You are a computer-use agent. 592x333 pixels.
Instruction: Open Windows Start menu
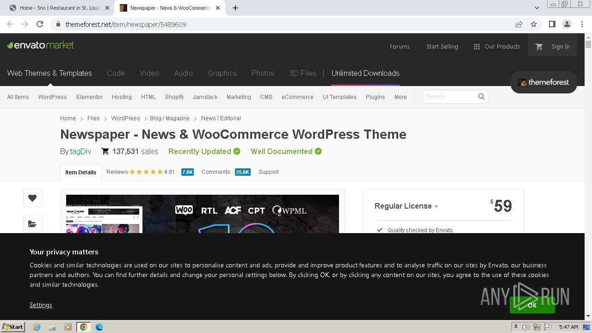(13, 327)
